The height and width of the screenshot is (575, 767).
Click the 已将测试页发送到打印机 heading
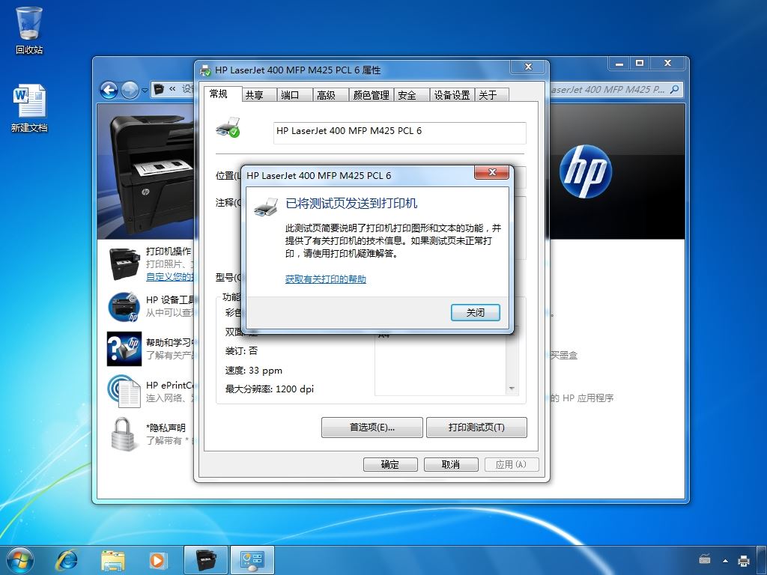pyautogui.click(x=351, y=204)
